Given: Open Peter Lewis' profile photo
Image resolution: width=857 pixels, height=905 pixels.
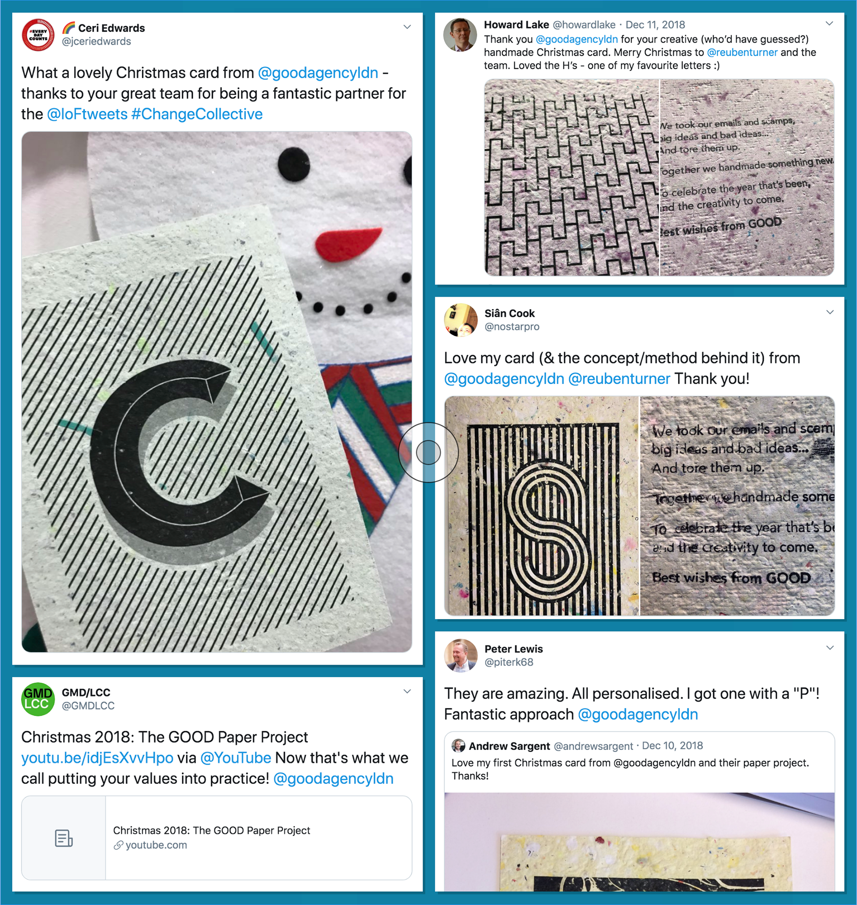Looking at the screenshot, I should pyautogui.click(x=461, y=655).
